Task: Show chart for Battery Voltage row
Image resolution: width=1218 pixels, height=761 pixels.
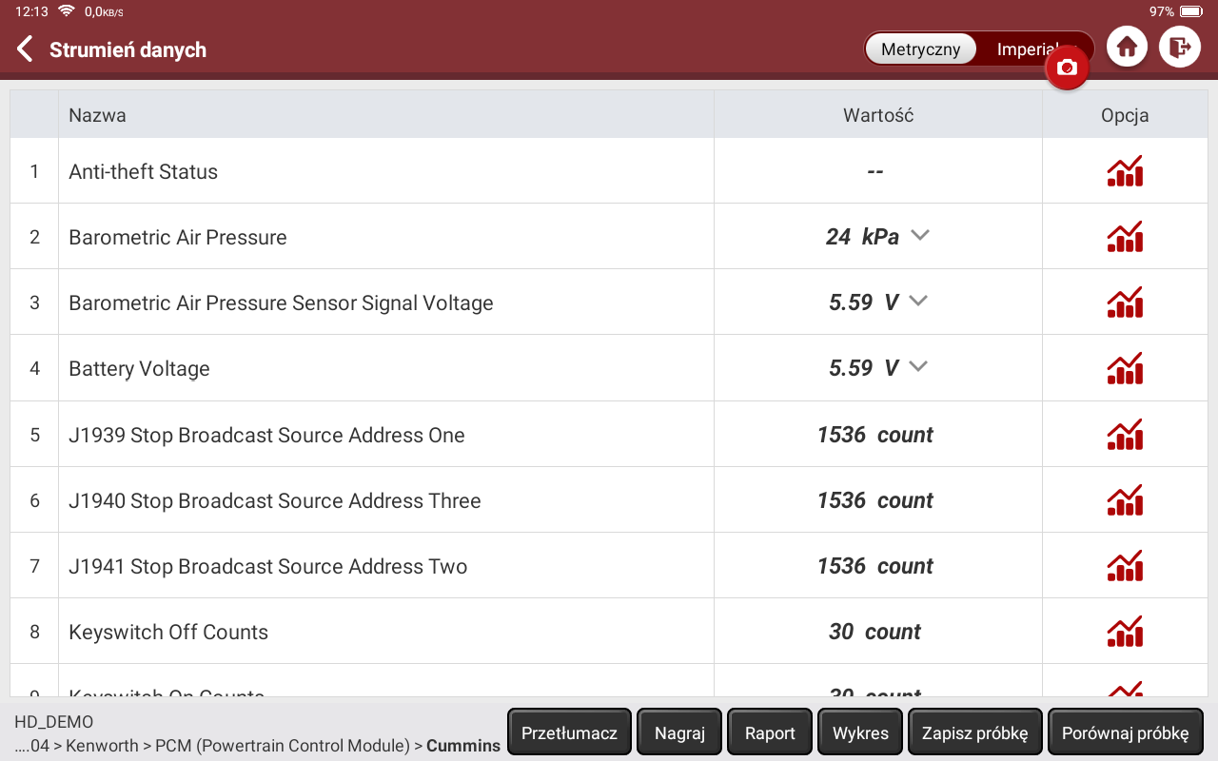Action: click(x=1125, y=368)
